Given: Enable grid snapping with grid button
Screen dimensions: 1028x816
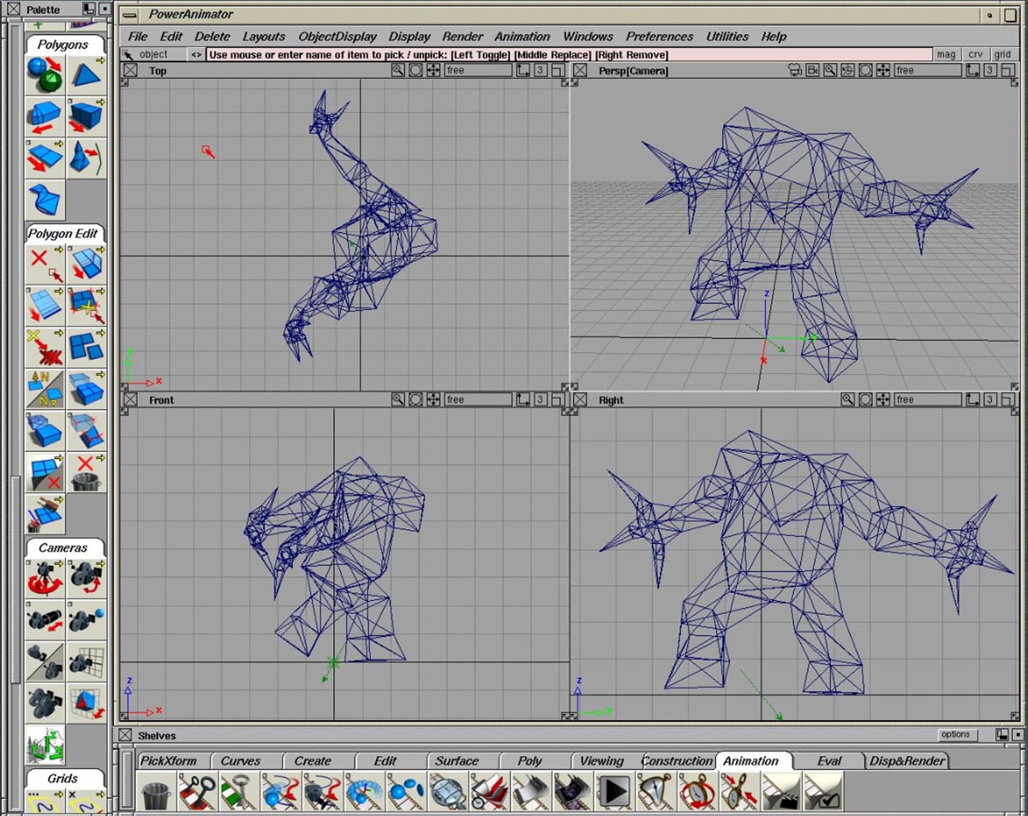Looking at the screenshot, I should [x=1002, y=54].
